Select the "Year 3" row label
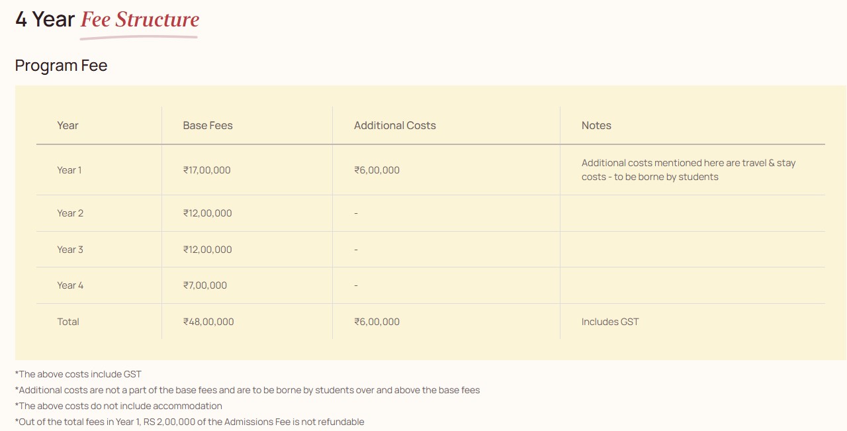 pyautogui.click(x=70, y=250)
